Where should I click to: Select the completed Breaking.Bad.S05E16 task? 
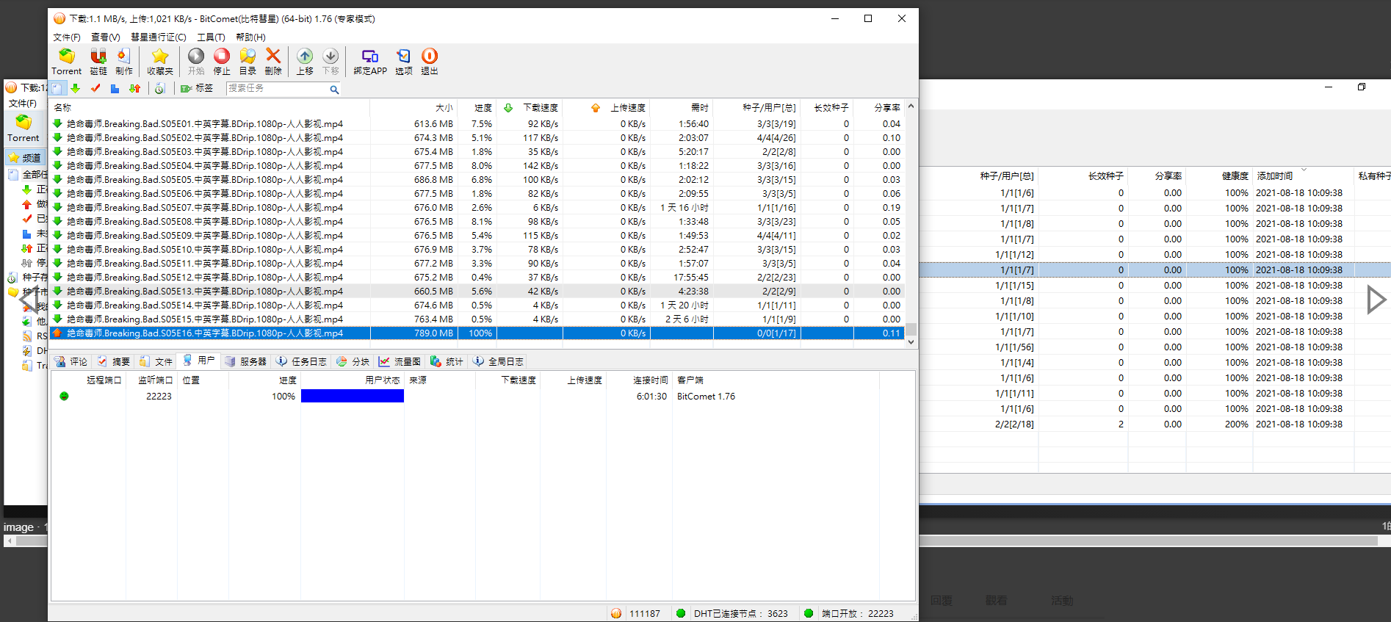477,333
